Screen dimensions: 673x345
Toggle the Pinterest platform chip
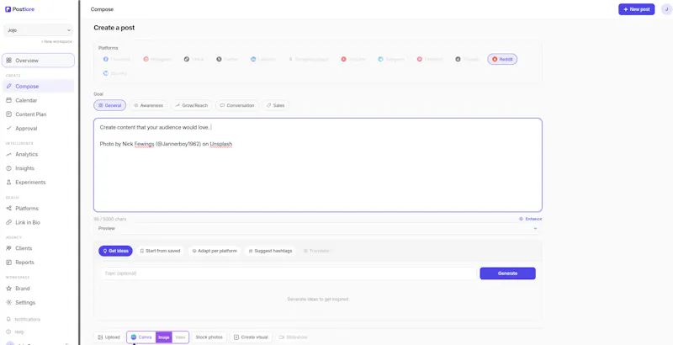coord(430,59)
